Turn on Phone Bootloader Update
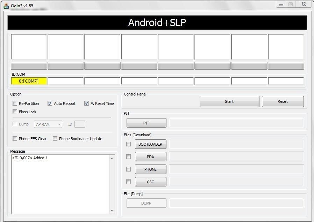 pos(55,139)
